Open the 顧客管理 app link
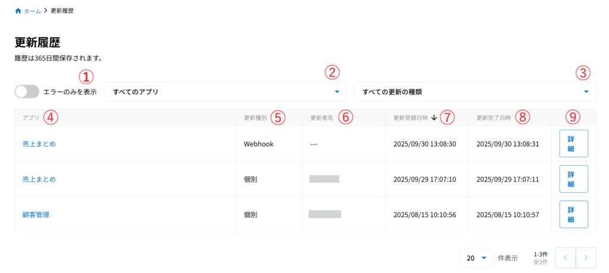This screenshot has width=609, height=273. 35,215
